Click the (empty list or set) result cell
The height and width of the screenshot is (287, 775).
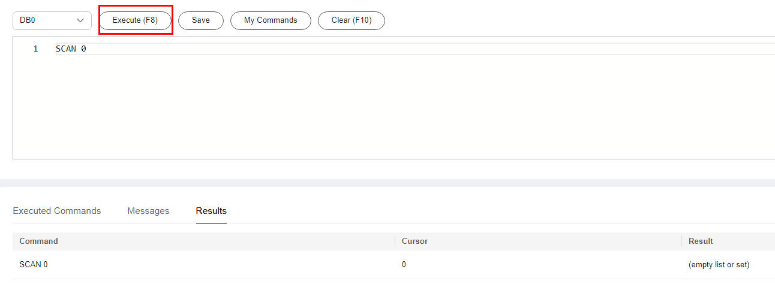point(719,264)
